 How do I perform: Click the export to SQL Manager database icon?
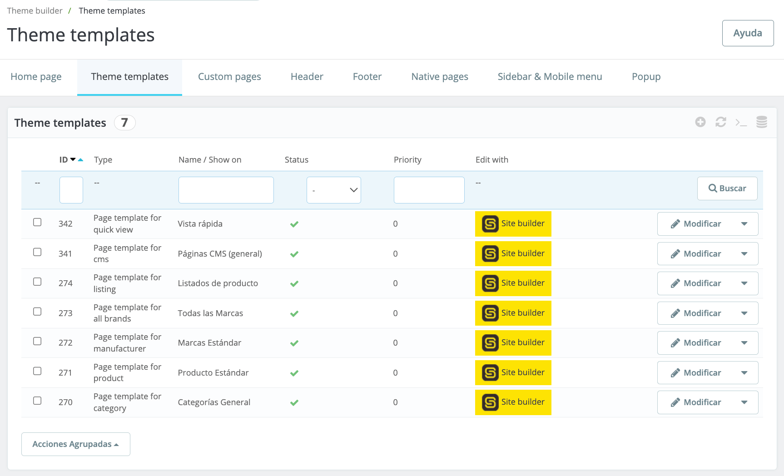click(x=761, y=122)
